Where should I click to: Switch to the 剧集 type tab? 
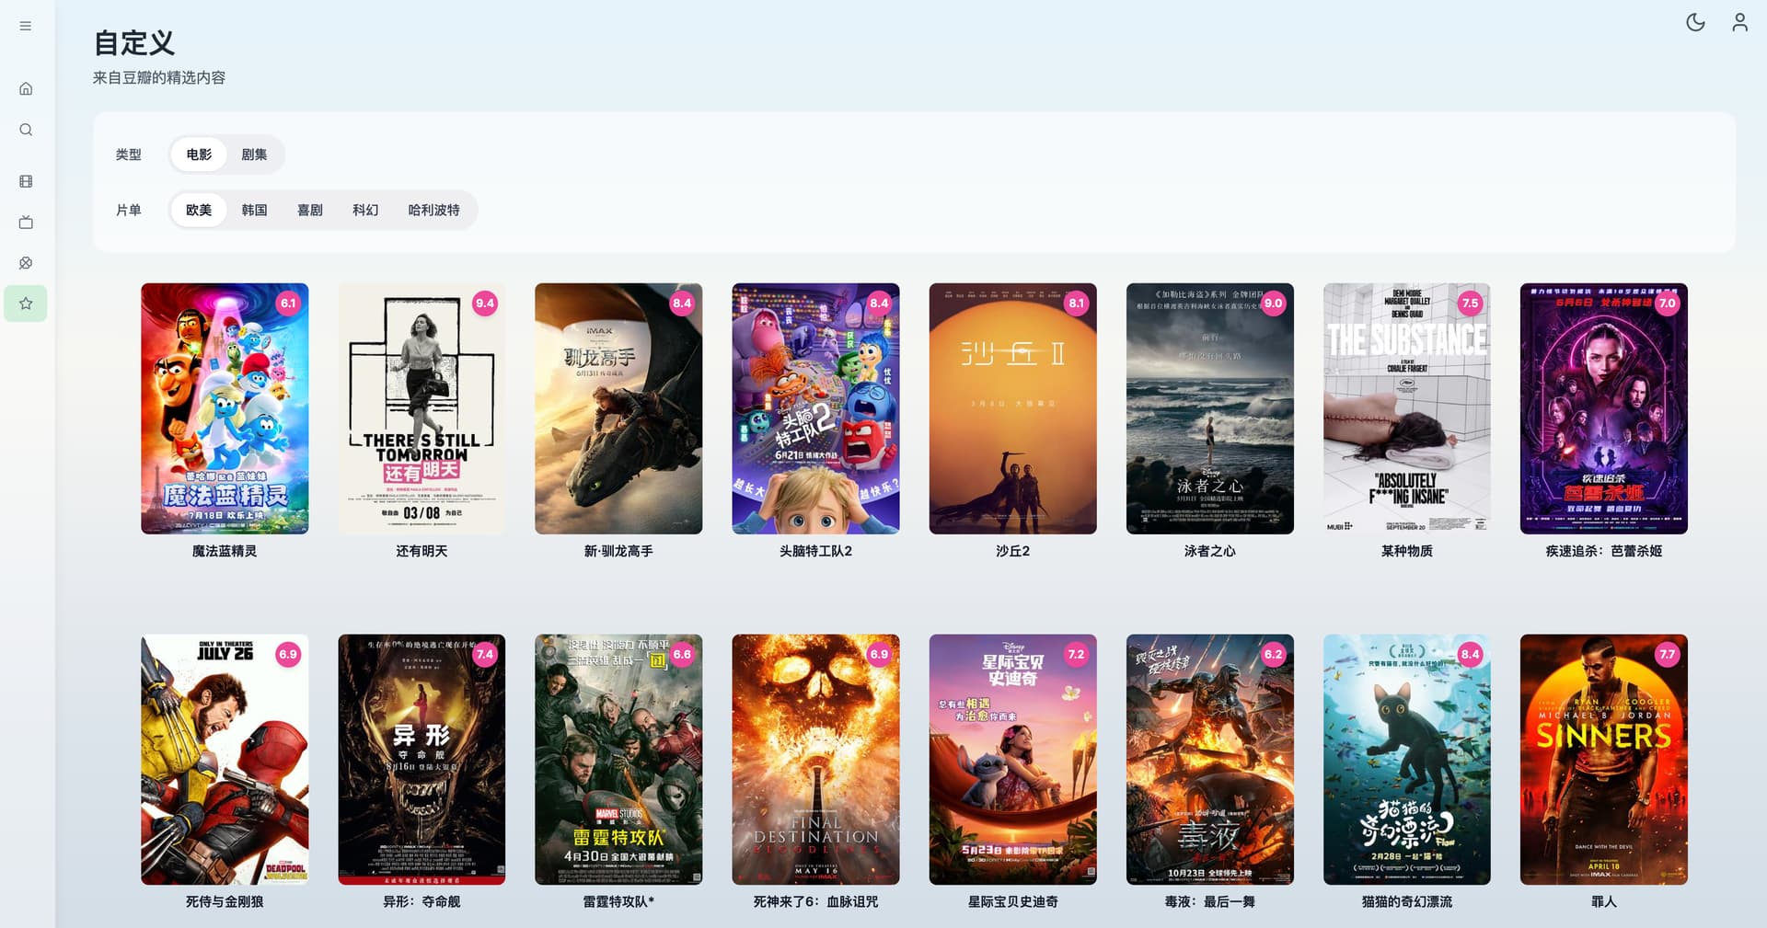pos(254,155)
